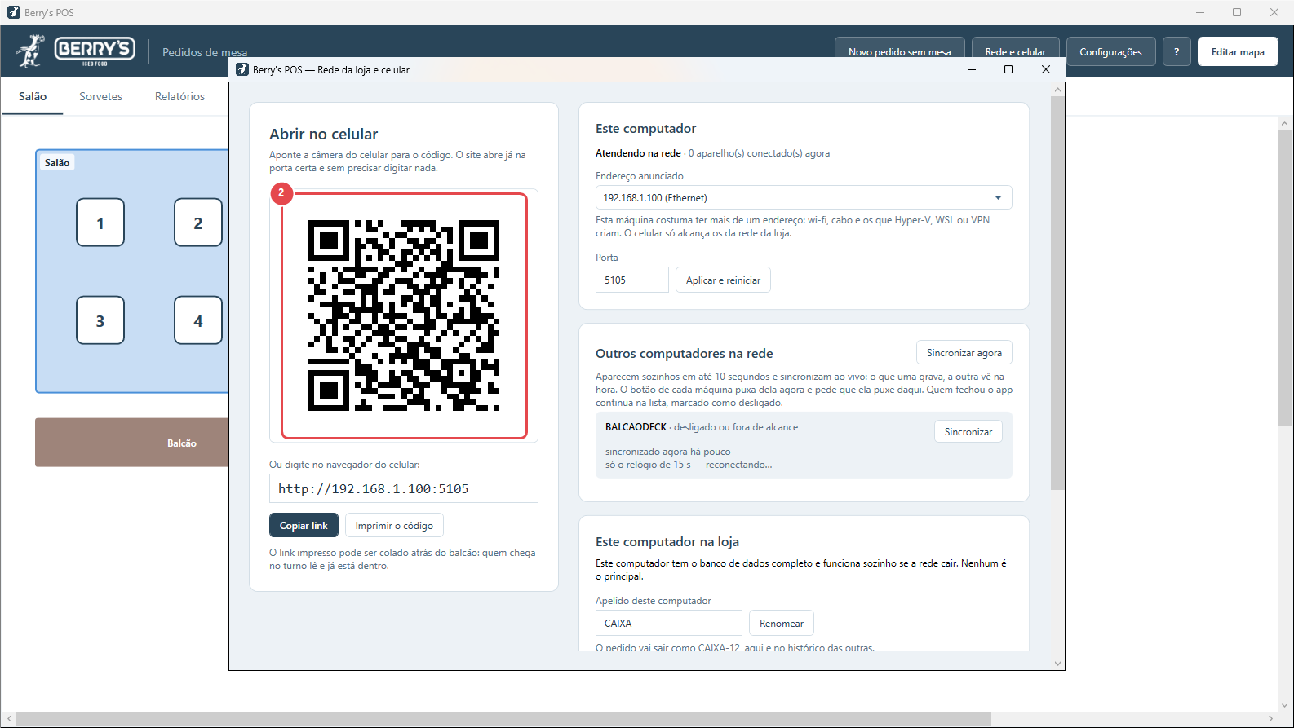Click the main window horizontal scrollbar
1294x728 pixels.
[x=503, y=718]
